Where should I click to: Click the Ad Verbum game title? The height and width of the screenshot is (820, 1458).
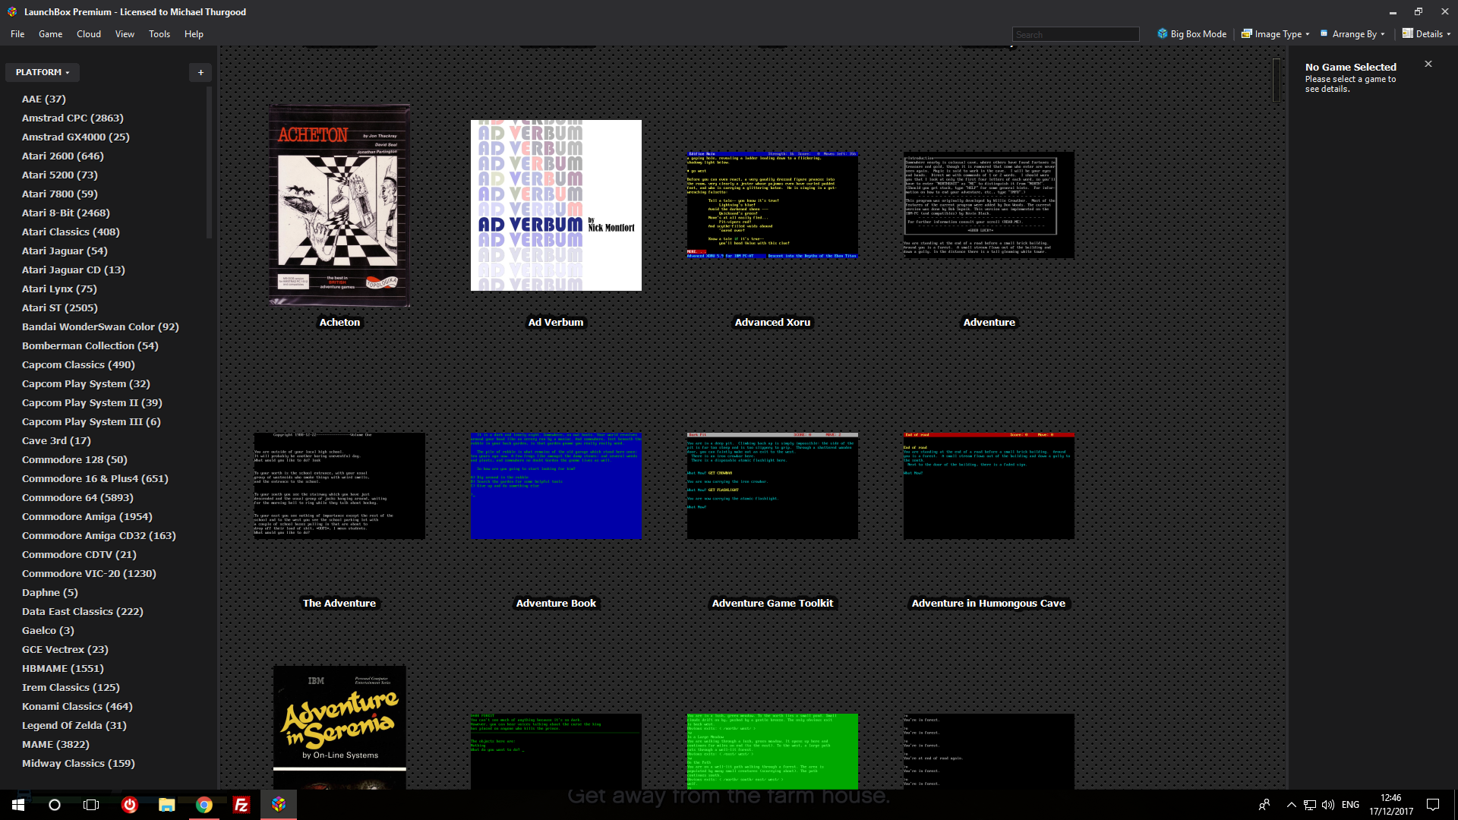coord(556,322)
